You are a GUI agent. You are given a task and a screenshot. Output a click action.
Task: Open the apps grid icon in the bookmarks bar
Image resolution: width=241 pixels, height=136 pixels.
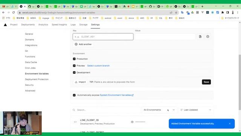[3, 18]
